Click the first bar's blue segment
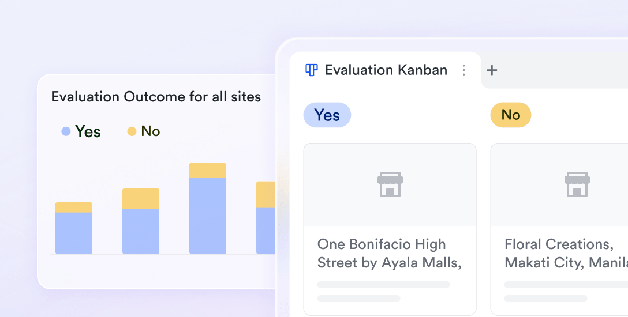The image size is (628, 317). 74,233
